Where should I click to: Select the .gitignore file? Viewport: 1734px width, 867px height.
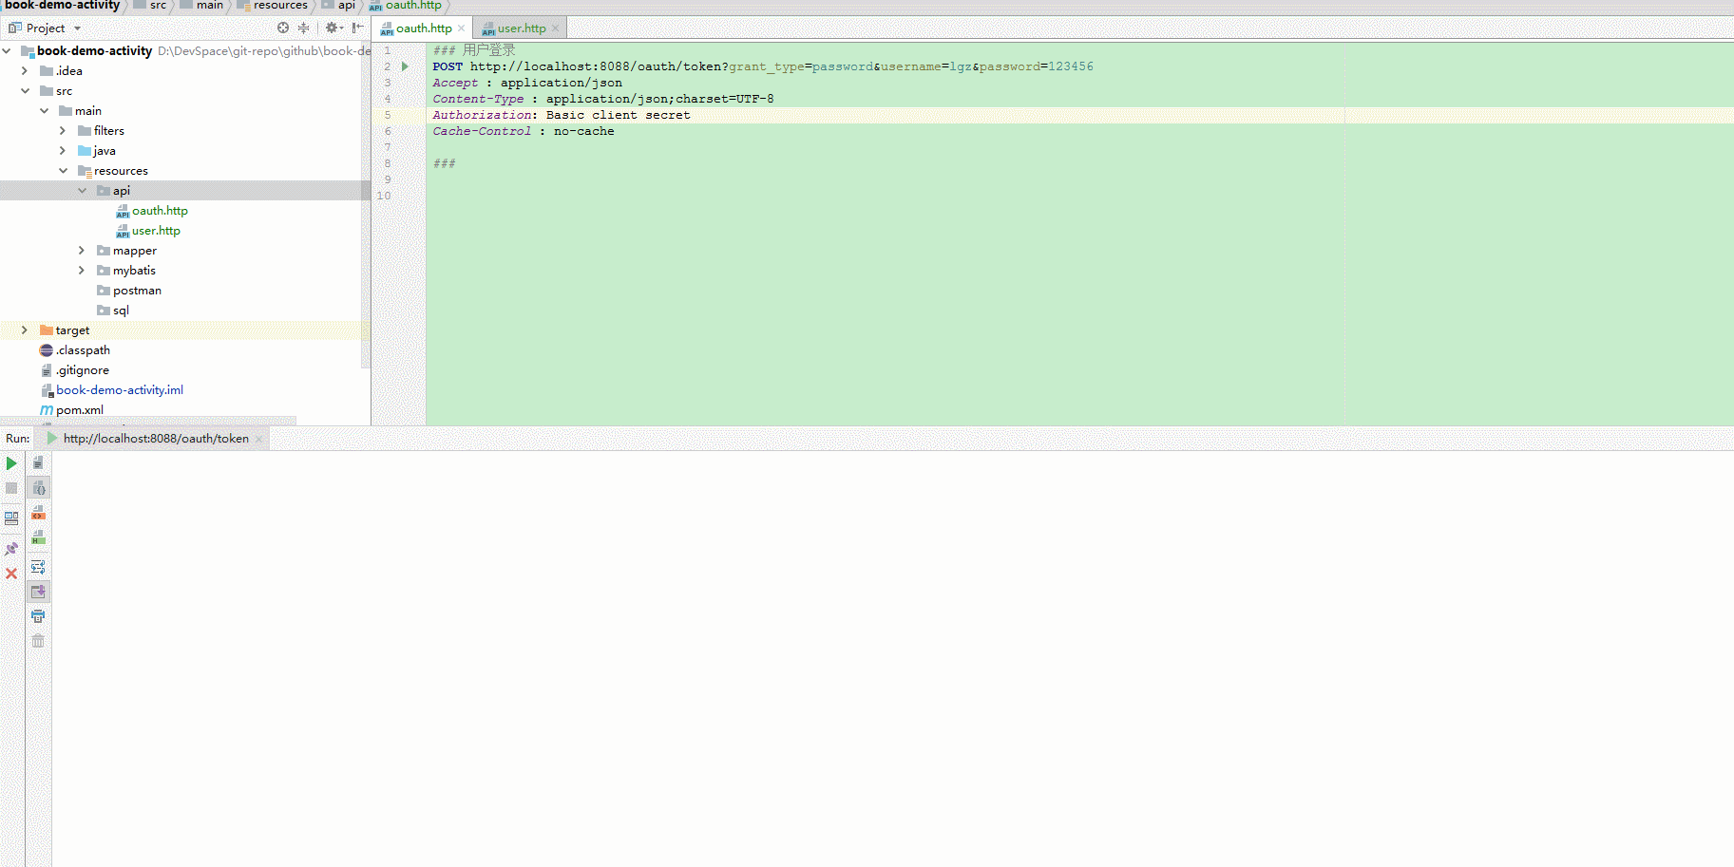(75, 370)
